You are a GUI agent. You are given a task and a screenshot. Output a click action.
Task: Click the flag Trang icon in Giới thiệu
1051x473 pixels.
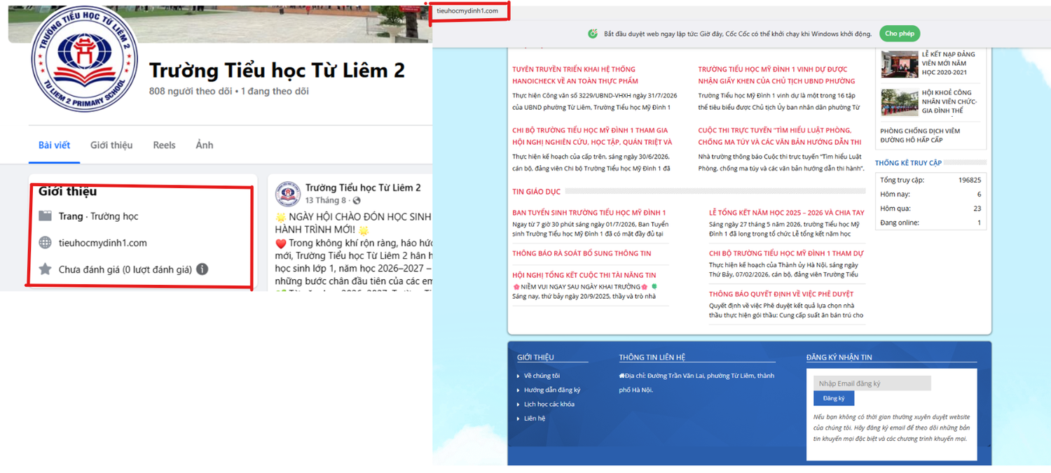coord(46,216)
